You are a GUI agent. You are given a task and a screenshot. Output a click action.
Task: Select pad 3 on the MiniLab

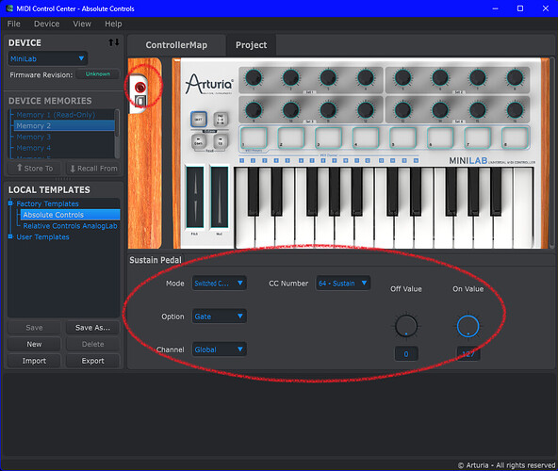pos(328,138)
